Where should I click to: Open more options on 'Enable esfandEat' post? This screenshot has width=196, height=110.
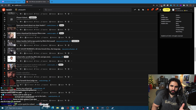point(72,77)
